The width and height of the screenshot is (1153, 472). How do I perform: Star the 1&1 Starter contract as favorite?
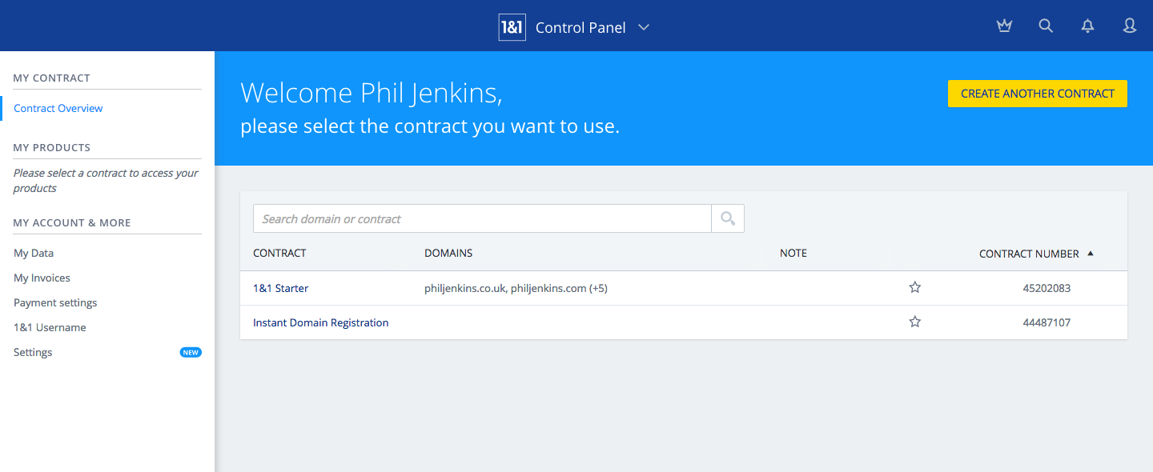(915, 288)
